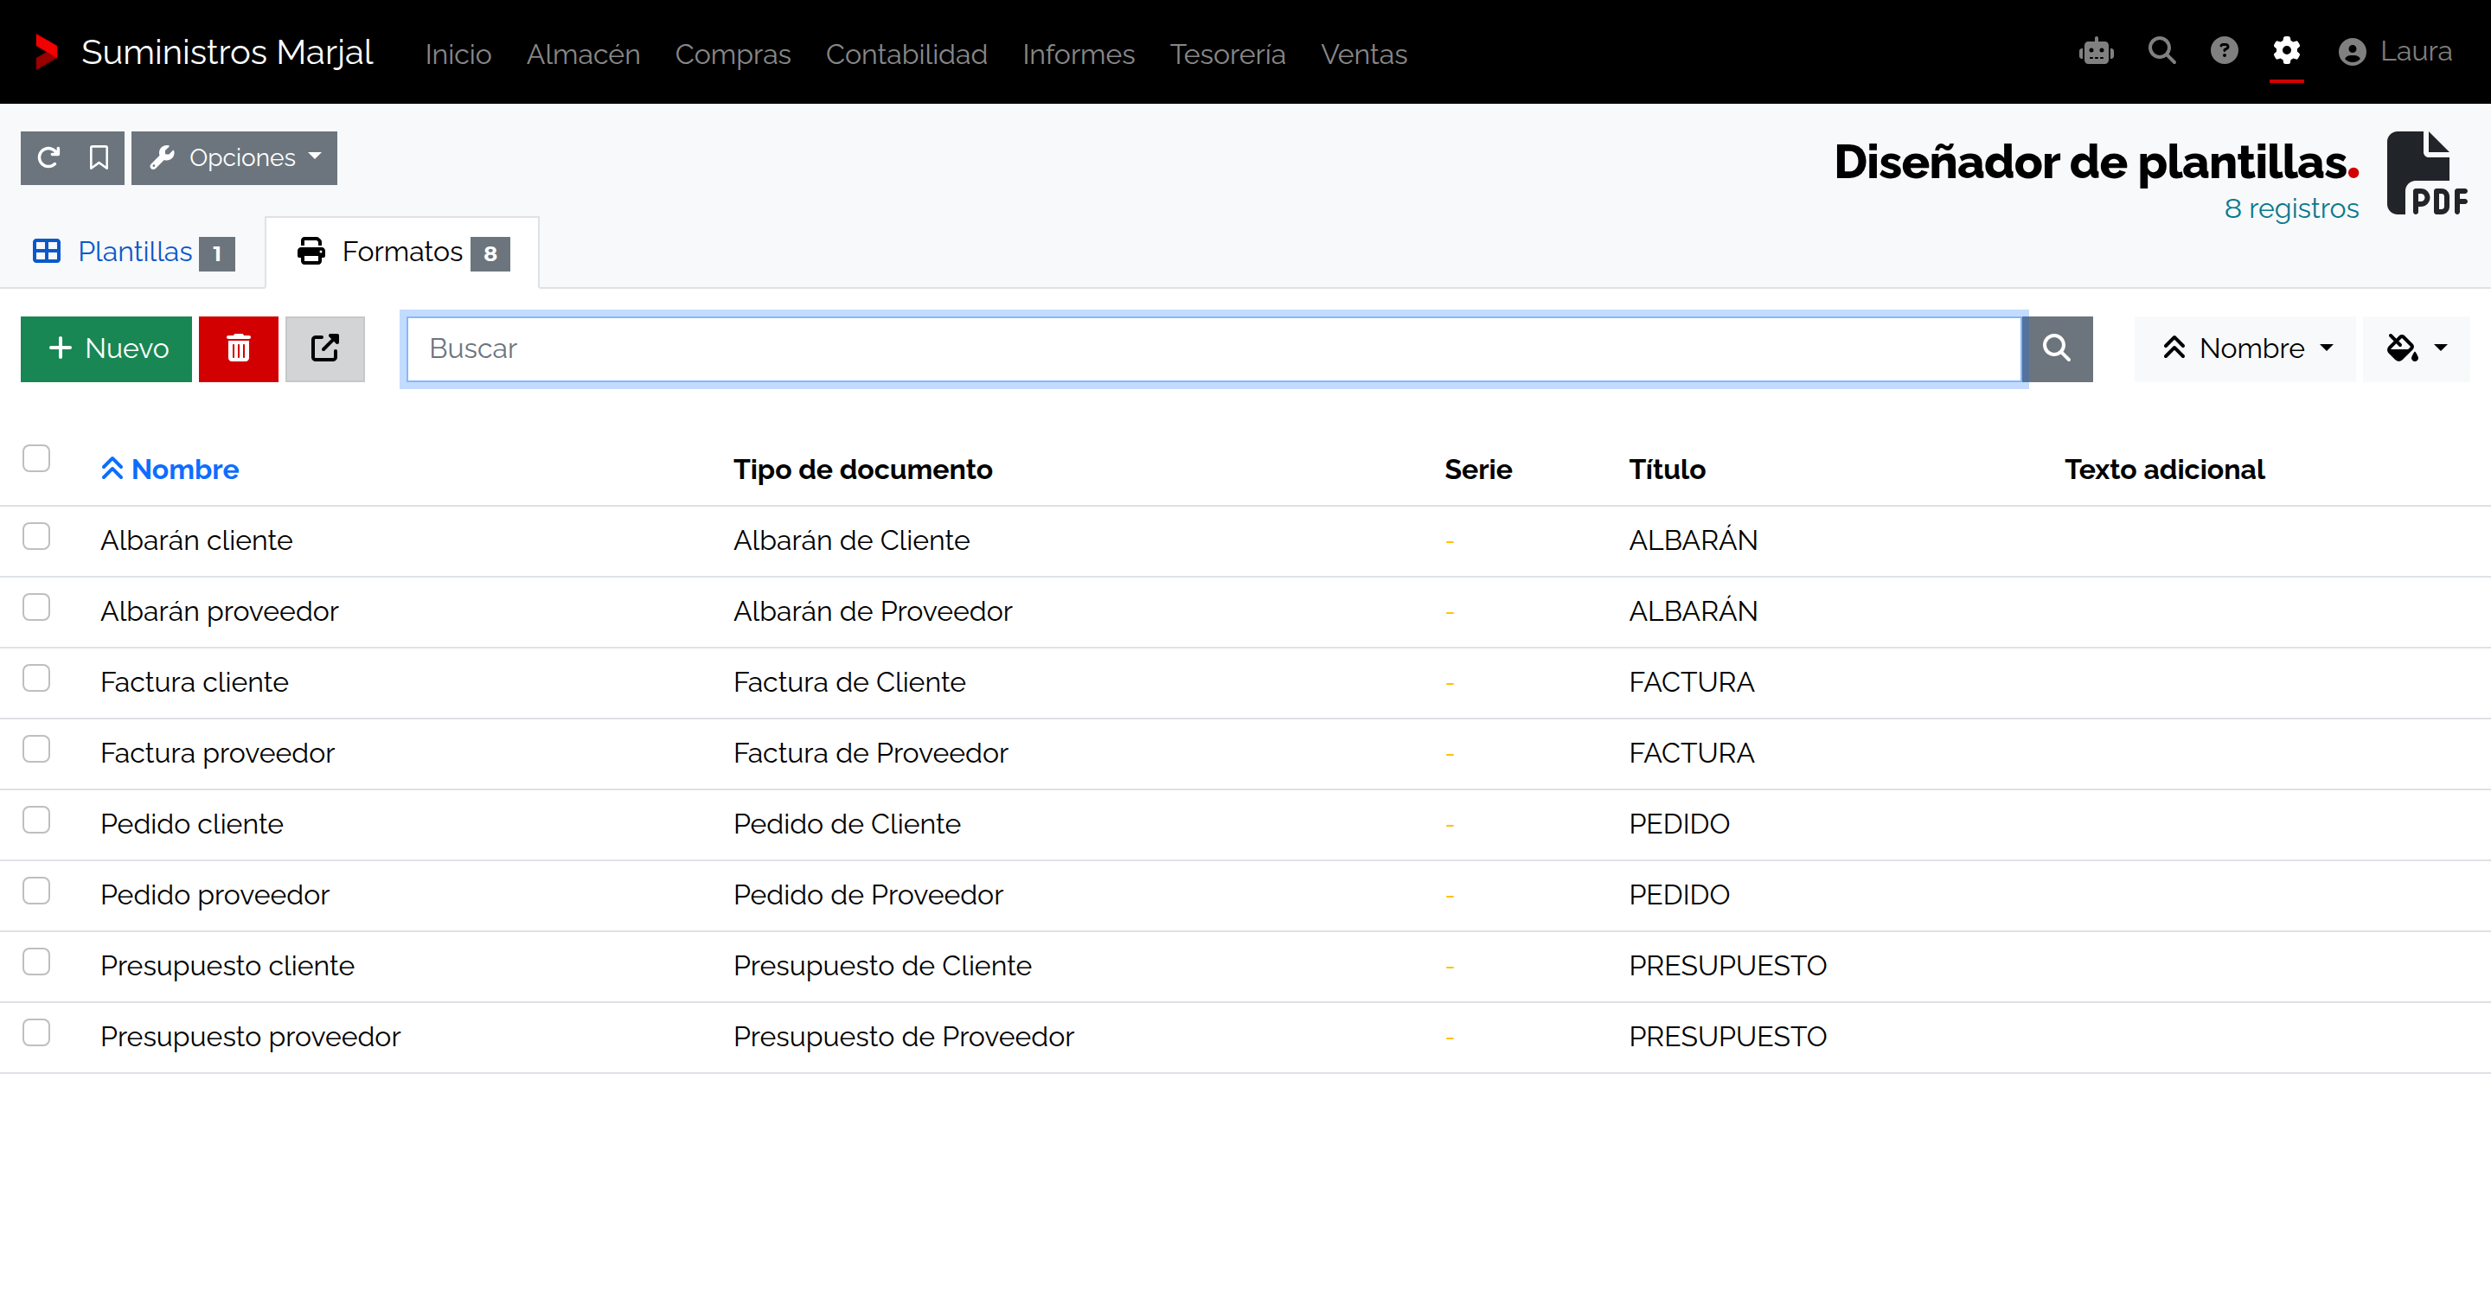
Task: Toggle the select-all header checkbox
Action: [x=36, y=458]
